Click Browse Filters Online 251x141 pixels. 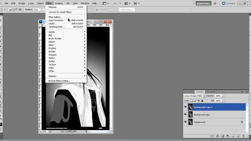pos(66,81)
